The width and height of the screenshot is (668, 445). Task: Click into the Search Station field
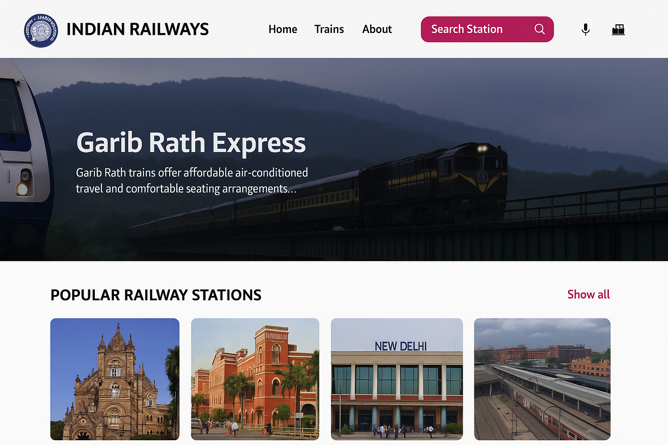pos(474,29)
